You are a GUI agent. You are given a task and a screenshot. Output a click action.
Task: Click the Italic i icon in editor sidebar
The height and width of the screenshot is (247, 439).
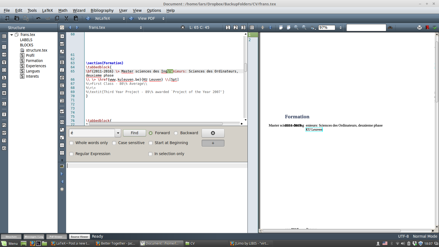tap(62, 70)
